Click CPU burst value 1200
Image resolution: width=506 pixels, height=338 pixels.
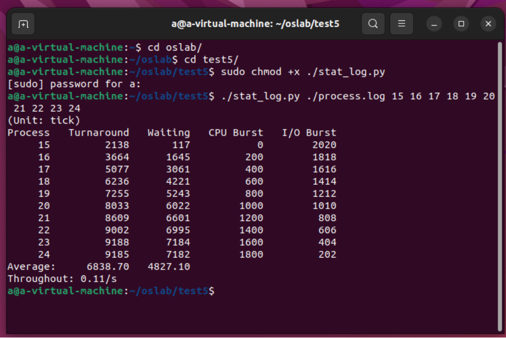pos(251,218)
